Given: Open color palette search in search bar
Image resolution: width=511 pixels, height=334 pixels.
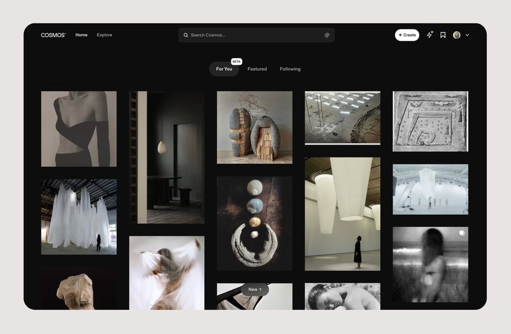Looking at the screenshot, I should pos(327,35).
